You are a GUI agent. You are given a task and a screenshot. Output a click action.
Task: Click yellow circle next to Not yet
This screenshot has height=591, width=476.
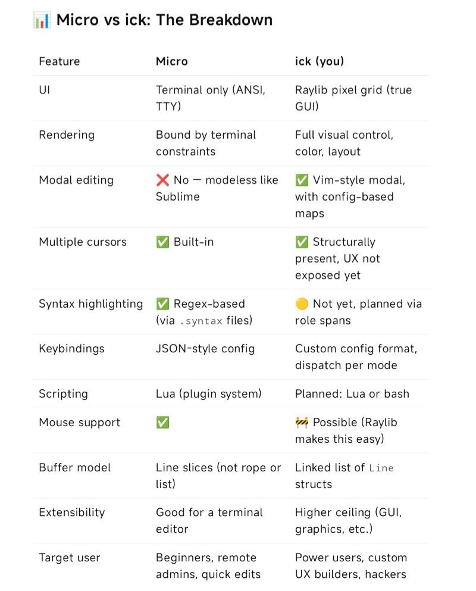tap(302, 304)
